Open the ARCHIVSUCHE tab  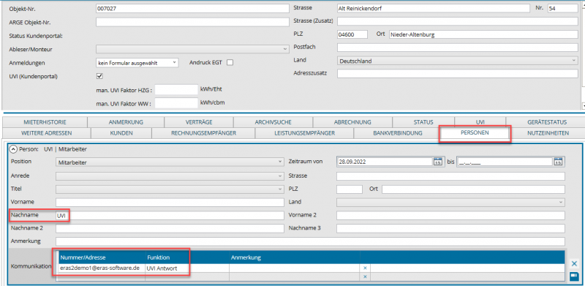click(x=273, y=122)
